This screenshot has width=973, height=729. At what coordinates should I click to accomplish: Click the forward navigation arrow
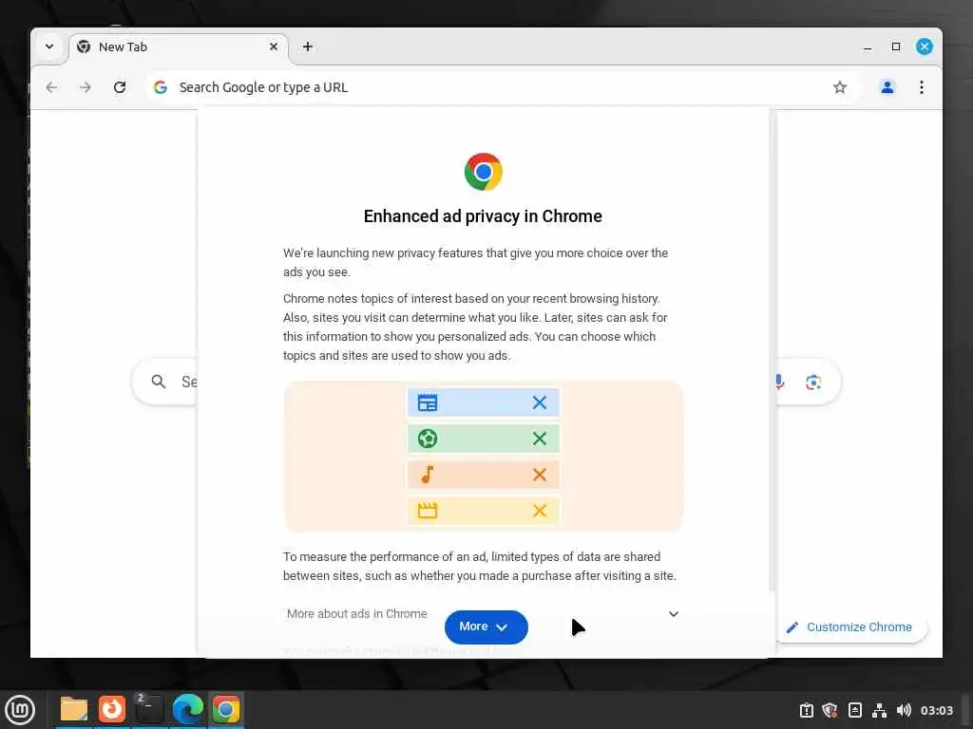coord(85,87)
